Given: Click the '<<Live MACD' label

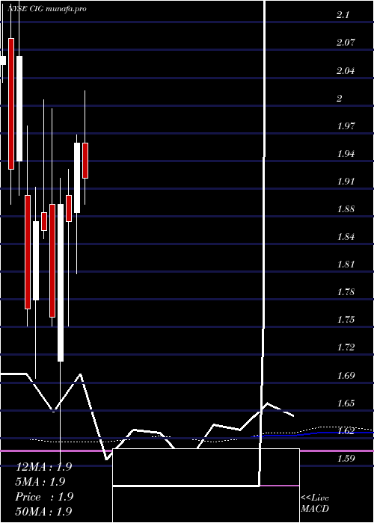Looking at the screenshot, I should point(315,504).
